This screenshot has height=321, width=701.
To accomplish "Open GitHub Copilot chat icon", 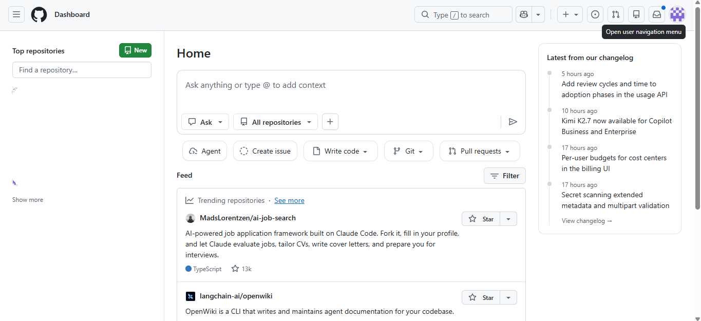I will pos(524,14).
